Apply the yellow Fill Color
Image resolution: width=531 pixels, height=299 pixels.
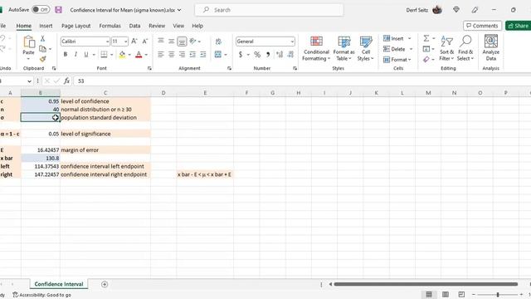click(122, 54)
